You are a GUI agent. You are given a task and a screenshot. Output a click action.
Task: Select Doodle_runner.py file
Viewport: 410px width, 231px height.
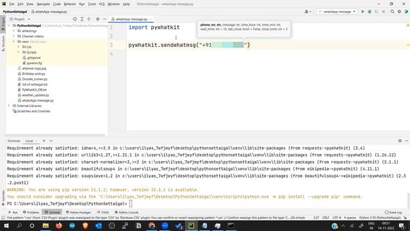(35, 79)
